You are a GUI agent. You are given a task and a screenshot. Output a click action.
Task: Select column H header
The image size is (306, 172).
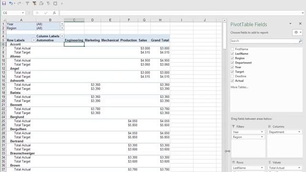[x=160, y=20]
